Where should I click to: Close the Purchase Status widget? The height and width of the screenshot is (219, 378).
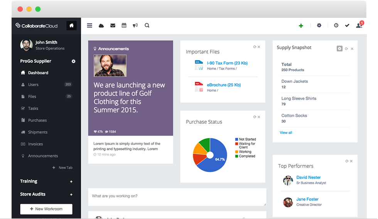[x=259, y=117]
